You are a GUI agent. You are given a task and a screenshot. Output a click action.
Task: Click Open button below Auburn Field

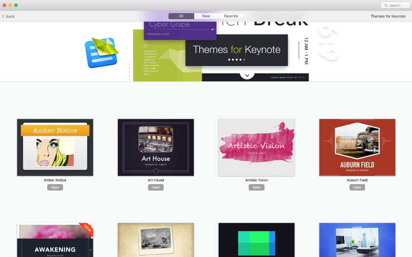357,188
